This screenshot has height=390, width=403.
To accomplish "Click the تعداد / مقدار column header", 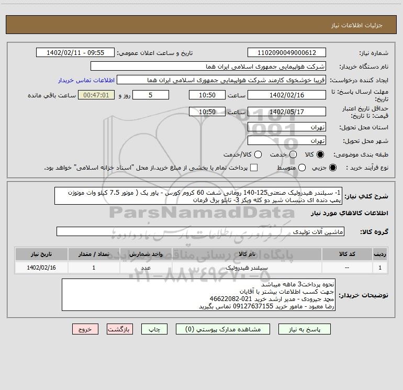I will pos(94,254).
